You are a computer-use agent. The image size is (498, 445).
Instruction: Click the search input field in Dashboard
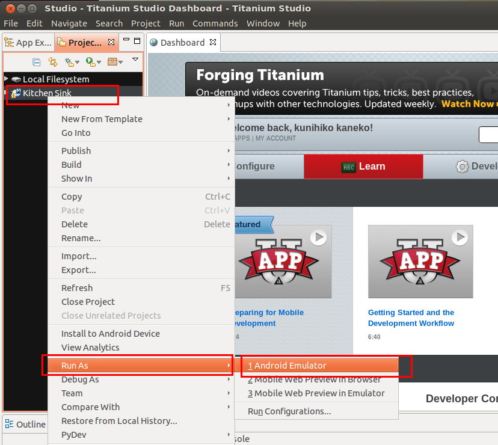488,135
